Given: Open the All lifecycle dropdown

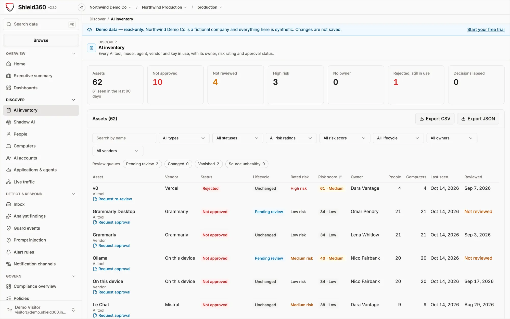Looking at the screenshot, I should click(x=398, y=138).
